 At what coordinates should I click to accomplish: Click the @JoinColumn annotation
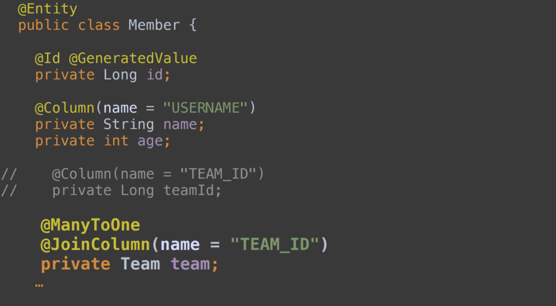coord(95,244)
